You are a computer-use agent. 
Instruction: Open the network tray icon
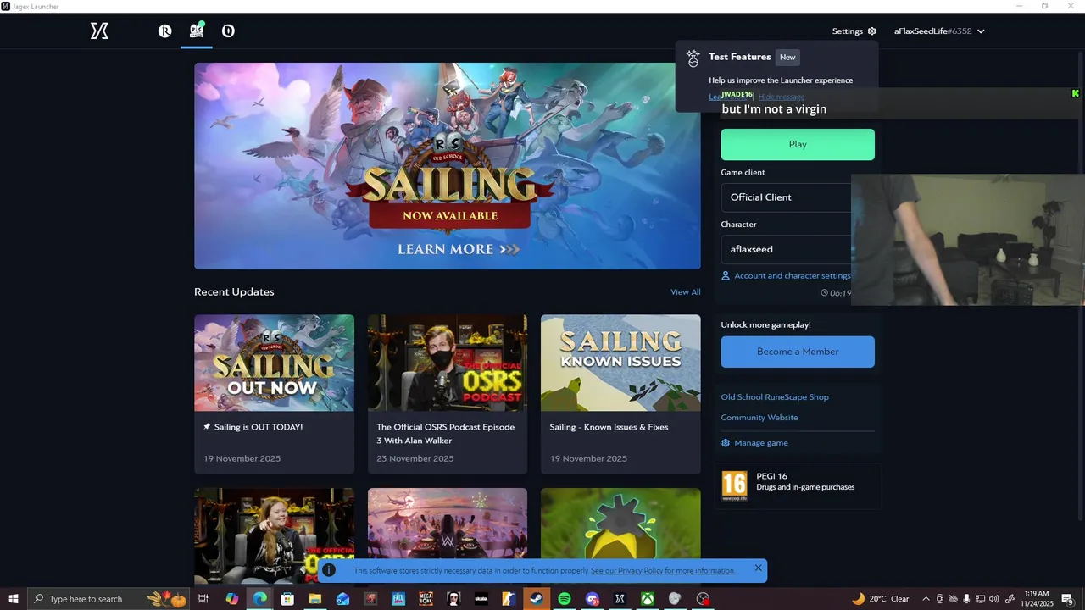pos(980,599)
